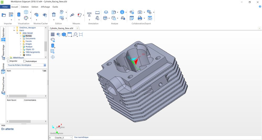This screenshot has width=262, height=140.
Task: Collapse the didier.fistolet folder
Action: [x=17, y=33]
